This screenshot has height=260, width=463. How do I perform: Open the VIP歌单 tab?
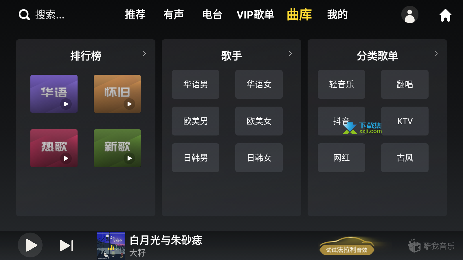(x=255, y=14)
